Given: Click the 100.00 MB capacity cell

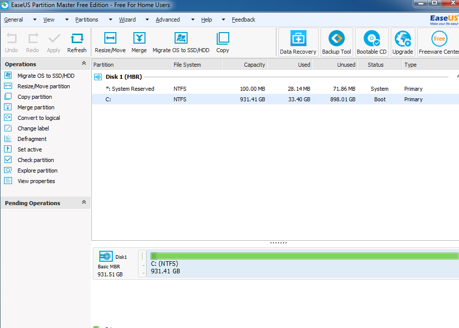Looking at the screenshot, I should 252,89.
